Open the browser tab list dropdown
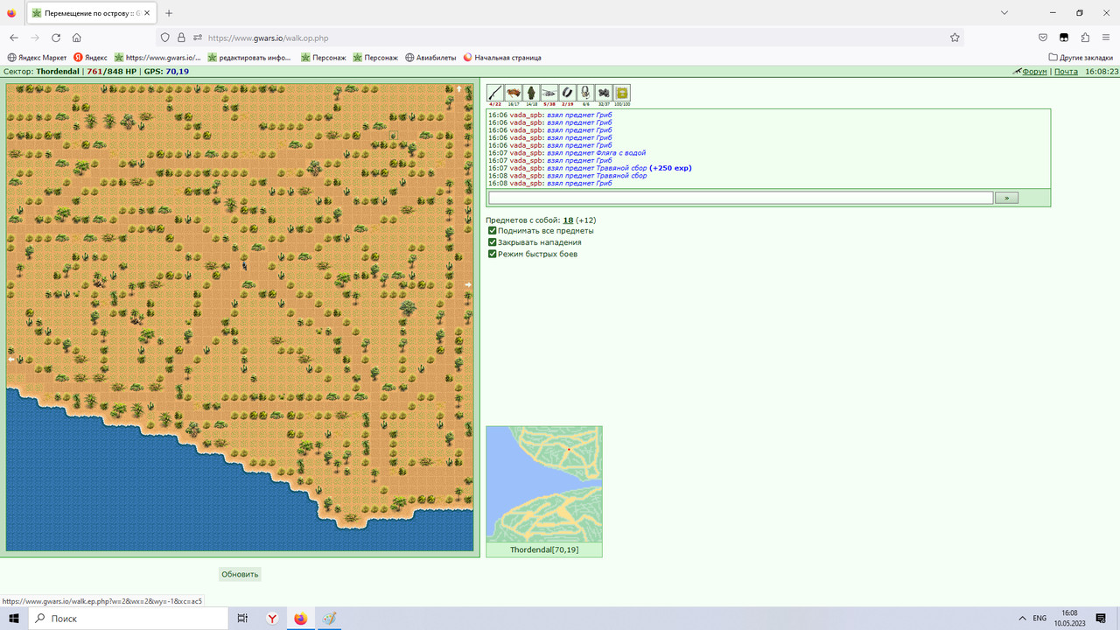The image size is (1120, 630). (x=1004, y=13)
